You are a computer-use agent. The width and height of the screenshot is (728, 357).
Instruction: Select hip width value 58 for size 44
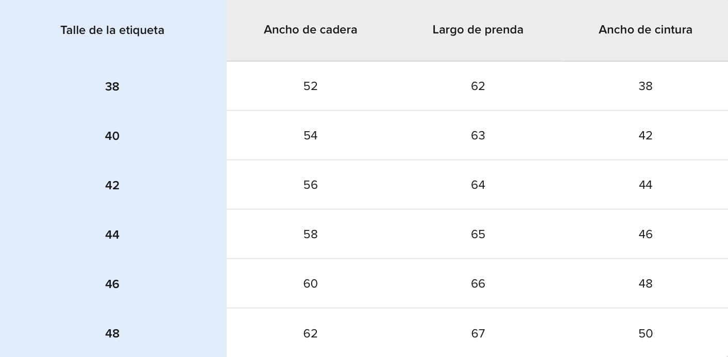[310, 234]
